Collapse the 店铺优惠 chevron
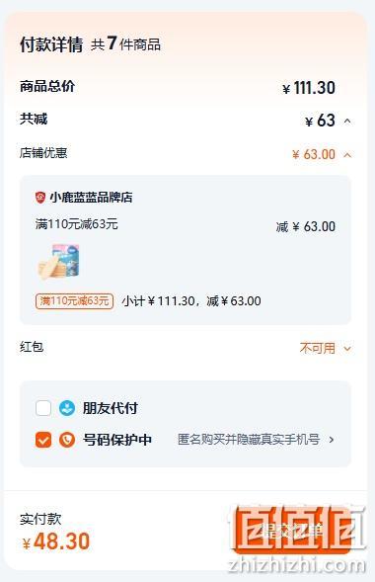This screenshot has width=375, height=582. click(x=347, y=155)
